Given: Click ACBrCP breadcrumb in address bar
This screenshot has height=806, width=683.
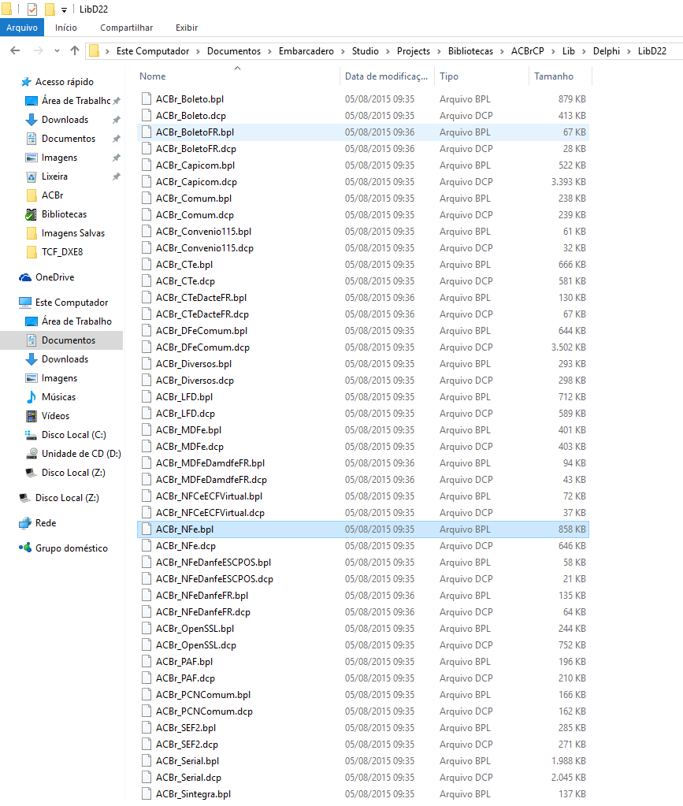Looking at the screenshot, I should pos(527,51).
